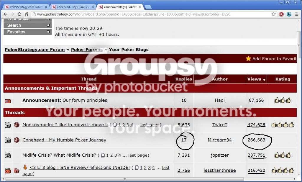Expand the Search sidebar box toggle
The image size is (302, 182).
point(48,25)
